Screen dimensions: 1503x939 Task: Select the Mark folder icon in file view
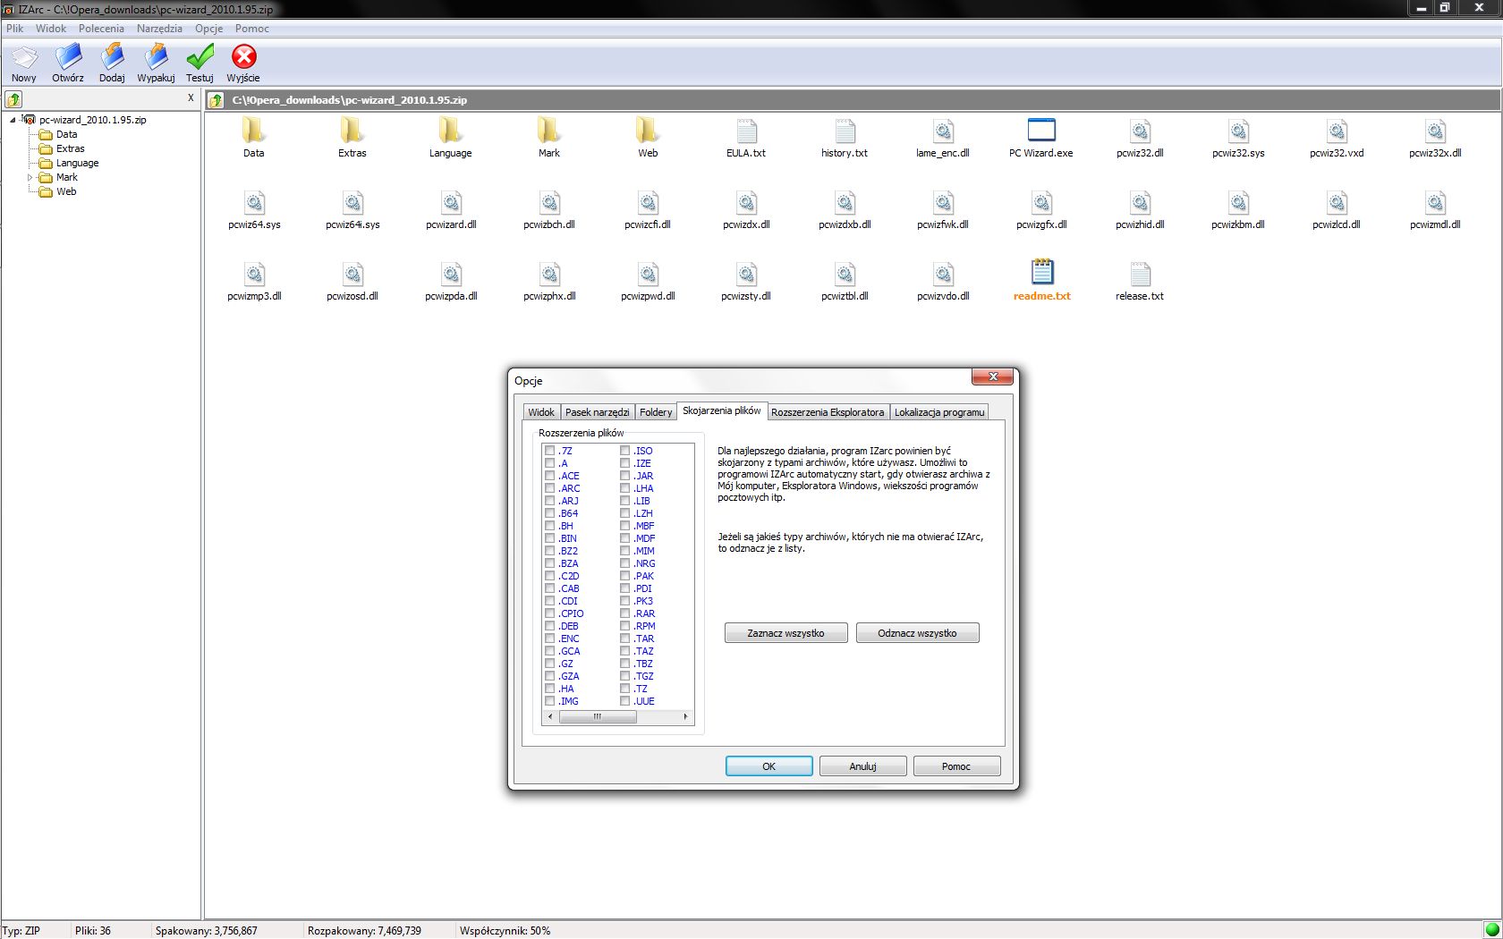click(x=549, y=131)
